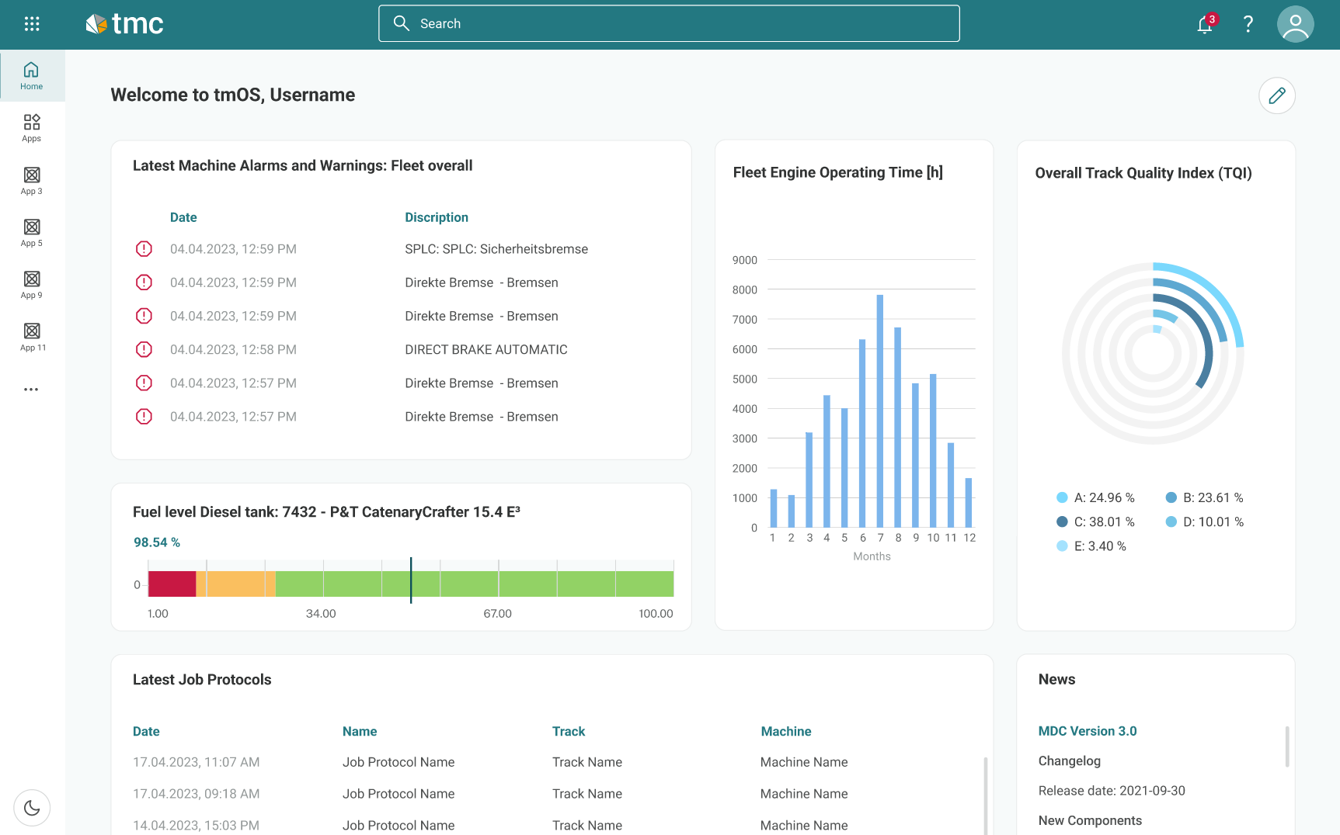The image size is (1340, 835).
Task: Go to Home in sidebar
Action: pos(32,76)
